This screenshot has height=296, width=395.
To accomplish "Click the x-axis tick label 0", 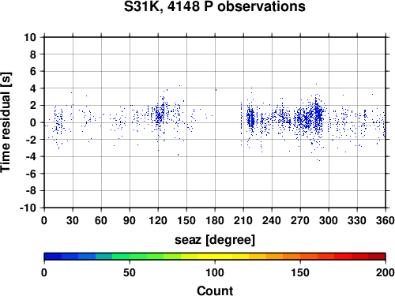I will [x=44, y=220].
